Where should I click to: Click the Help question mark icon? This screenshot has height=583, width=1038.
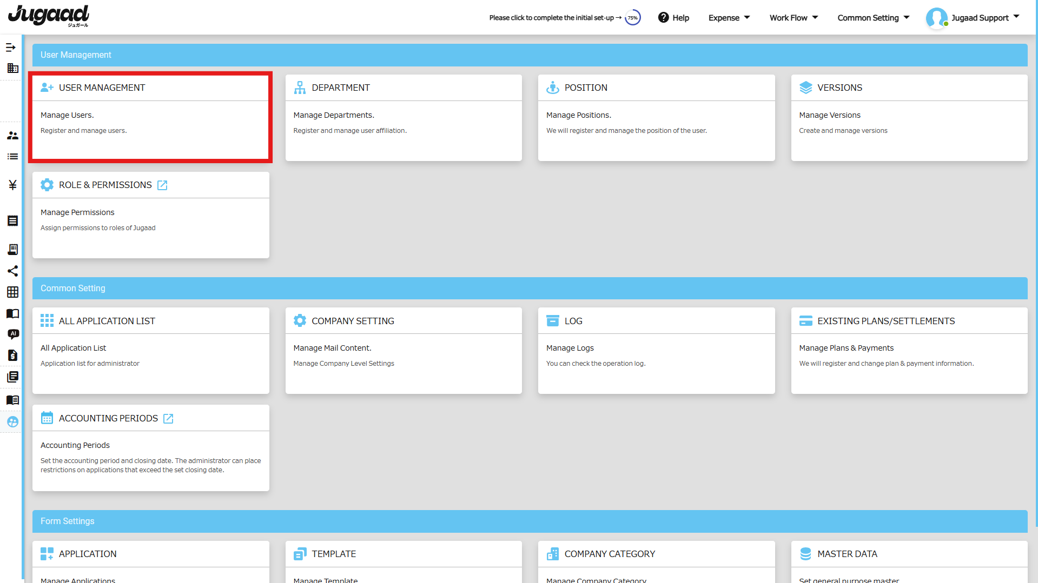coord(663,18)
